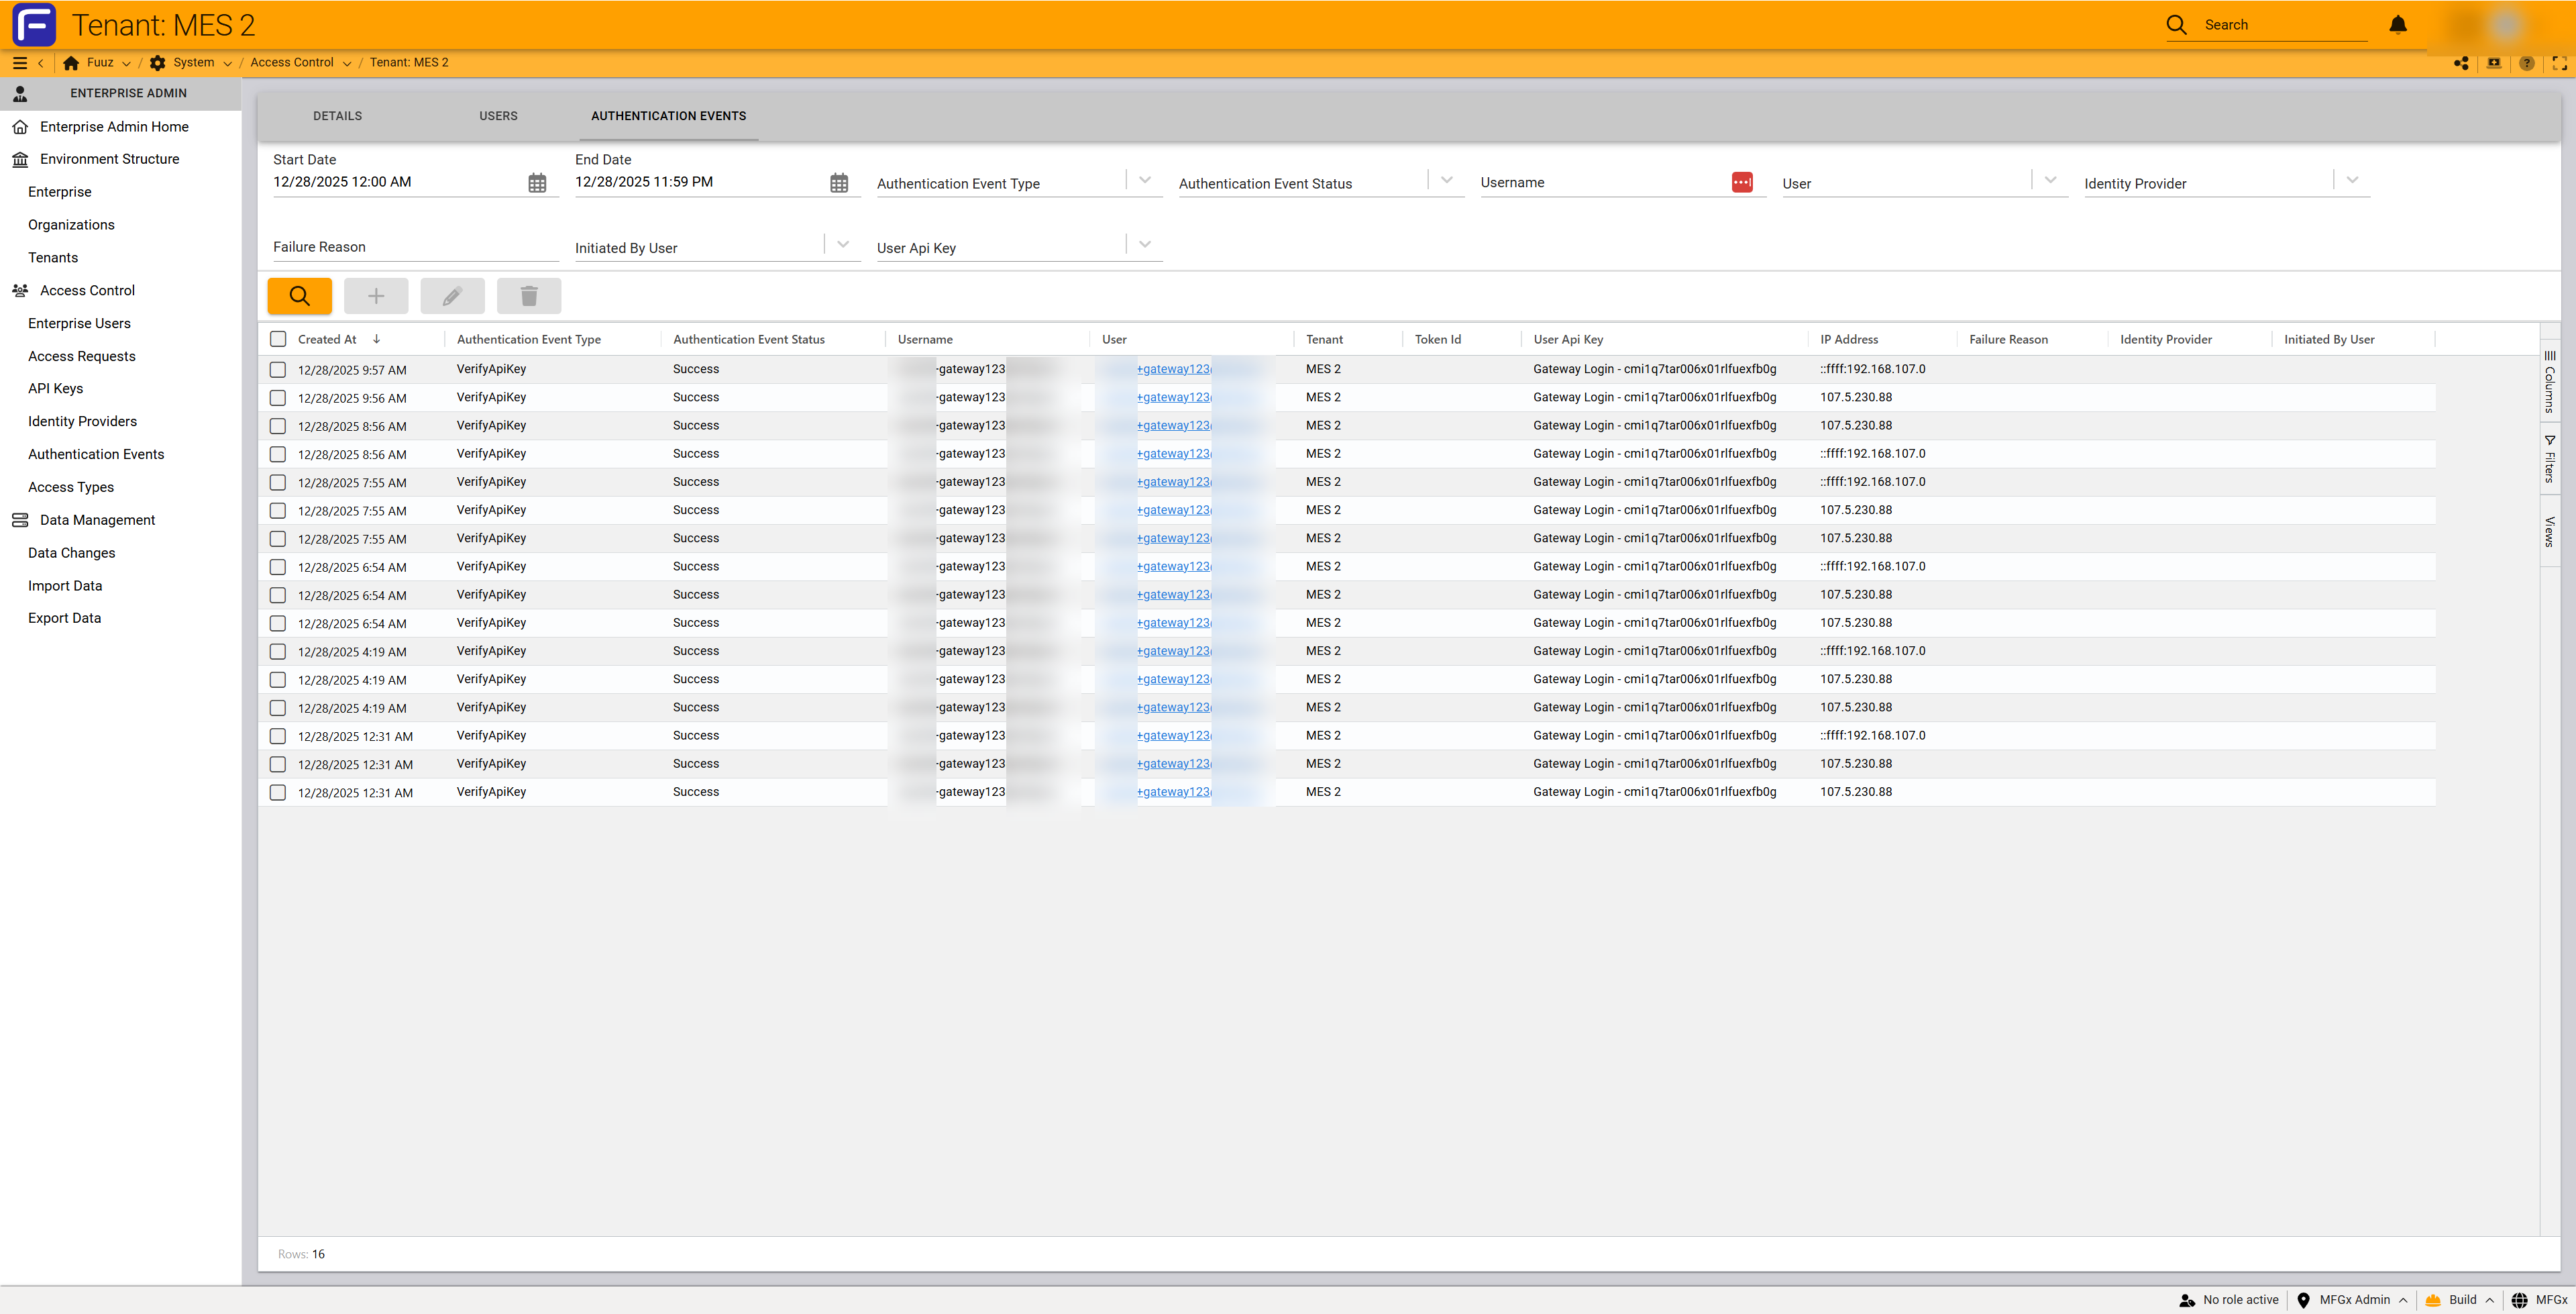The width and height of the screenshot is (2576, 1314).
Task: Click the trash delete button
Action: pyautogui.click(x=529, y=296)
